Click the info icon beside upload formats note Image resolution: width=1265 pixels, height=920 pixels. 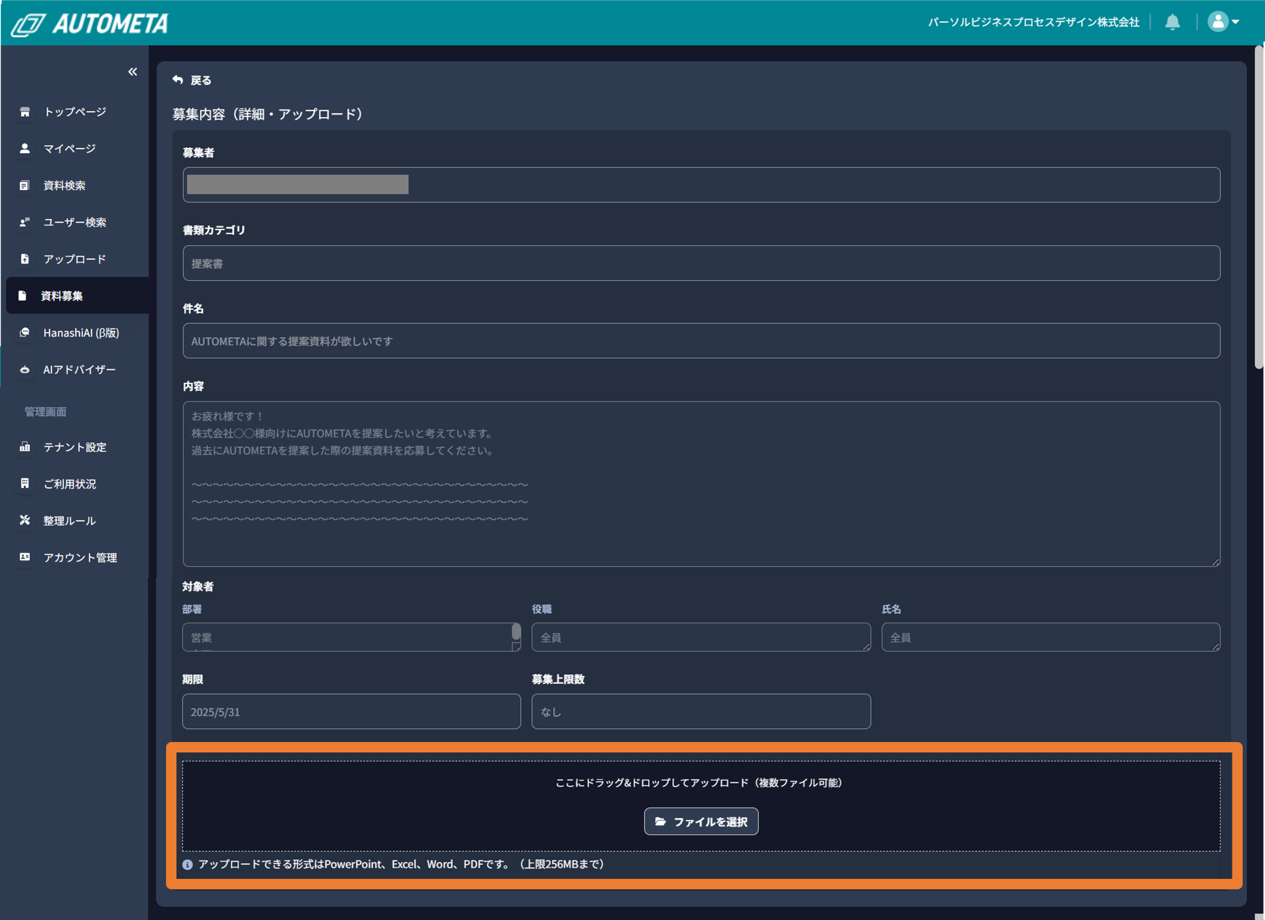click(x=187, y=865)
